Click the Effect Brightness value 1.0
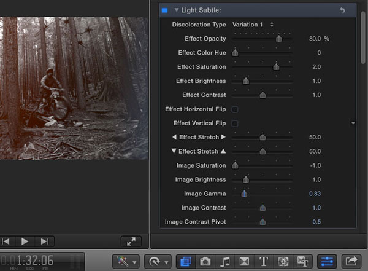 pyautogui.click(x=316, y=81)
